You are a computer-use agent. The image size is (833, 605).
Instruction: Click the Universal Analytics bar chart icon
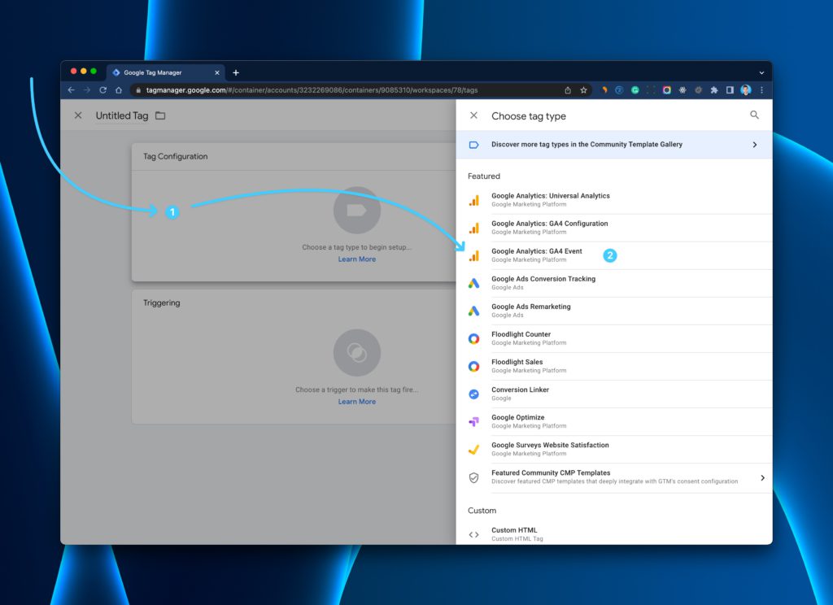(474, 200)
